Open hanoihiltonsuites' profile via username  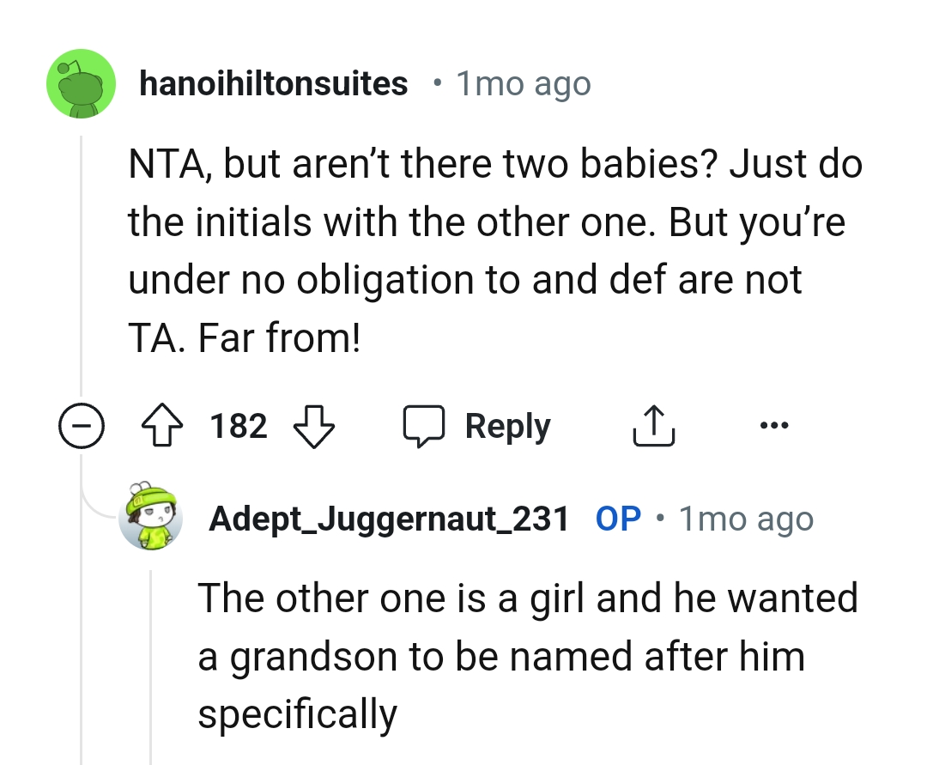tap(274, 82)
